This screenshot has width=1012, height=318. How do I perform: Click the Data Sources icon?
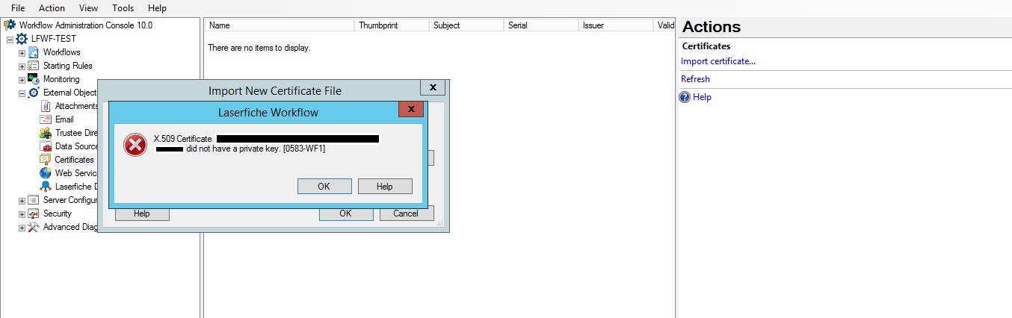46,146
